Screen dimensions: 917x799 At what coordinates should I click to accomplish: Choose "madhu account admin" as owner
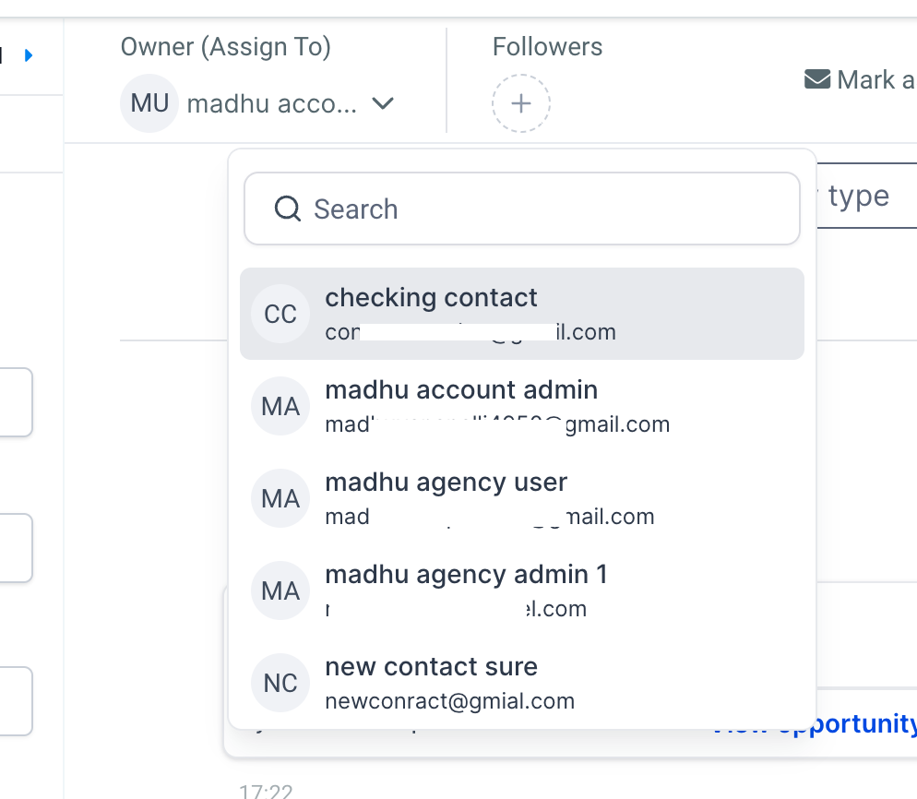tap(461, 390)
